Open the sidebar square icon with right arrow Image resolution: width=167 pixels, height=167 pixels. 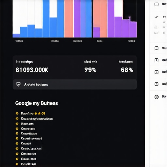[x=157, y=72]
